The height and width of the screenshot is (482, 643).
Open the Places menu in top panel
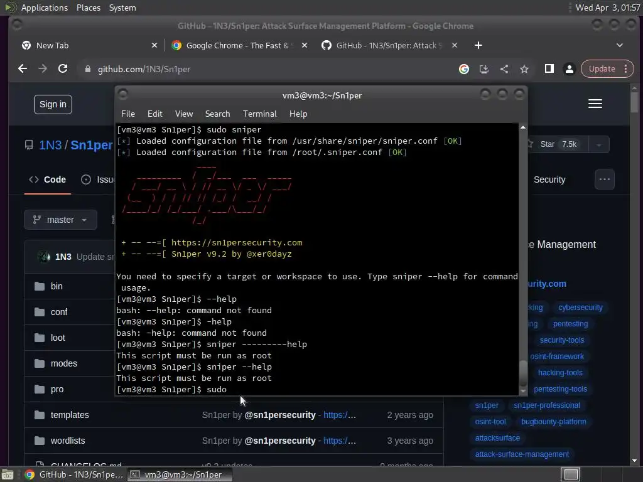(x=88, y=8)
